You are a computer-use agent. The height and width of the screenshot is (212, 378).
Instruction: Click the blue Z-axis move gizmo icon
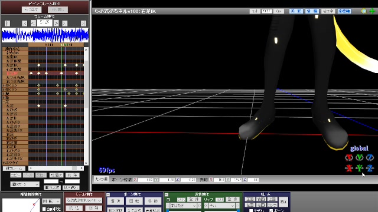(370, 168)
